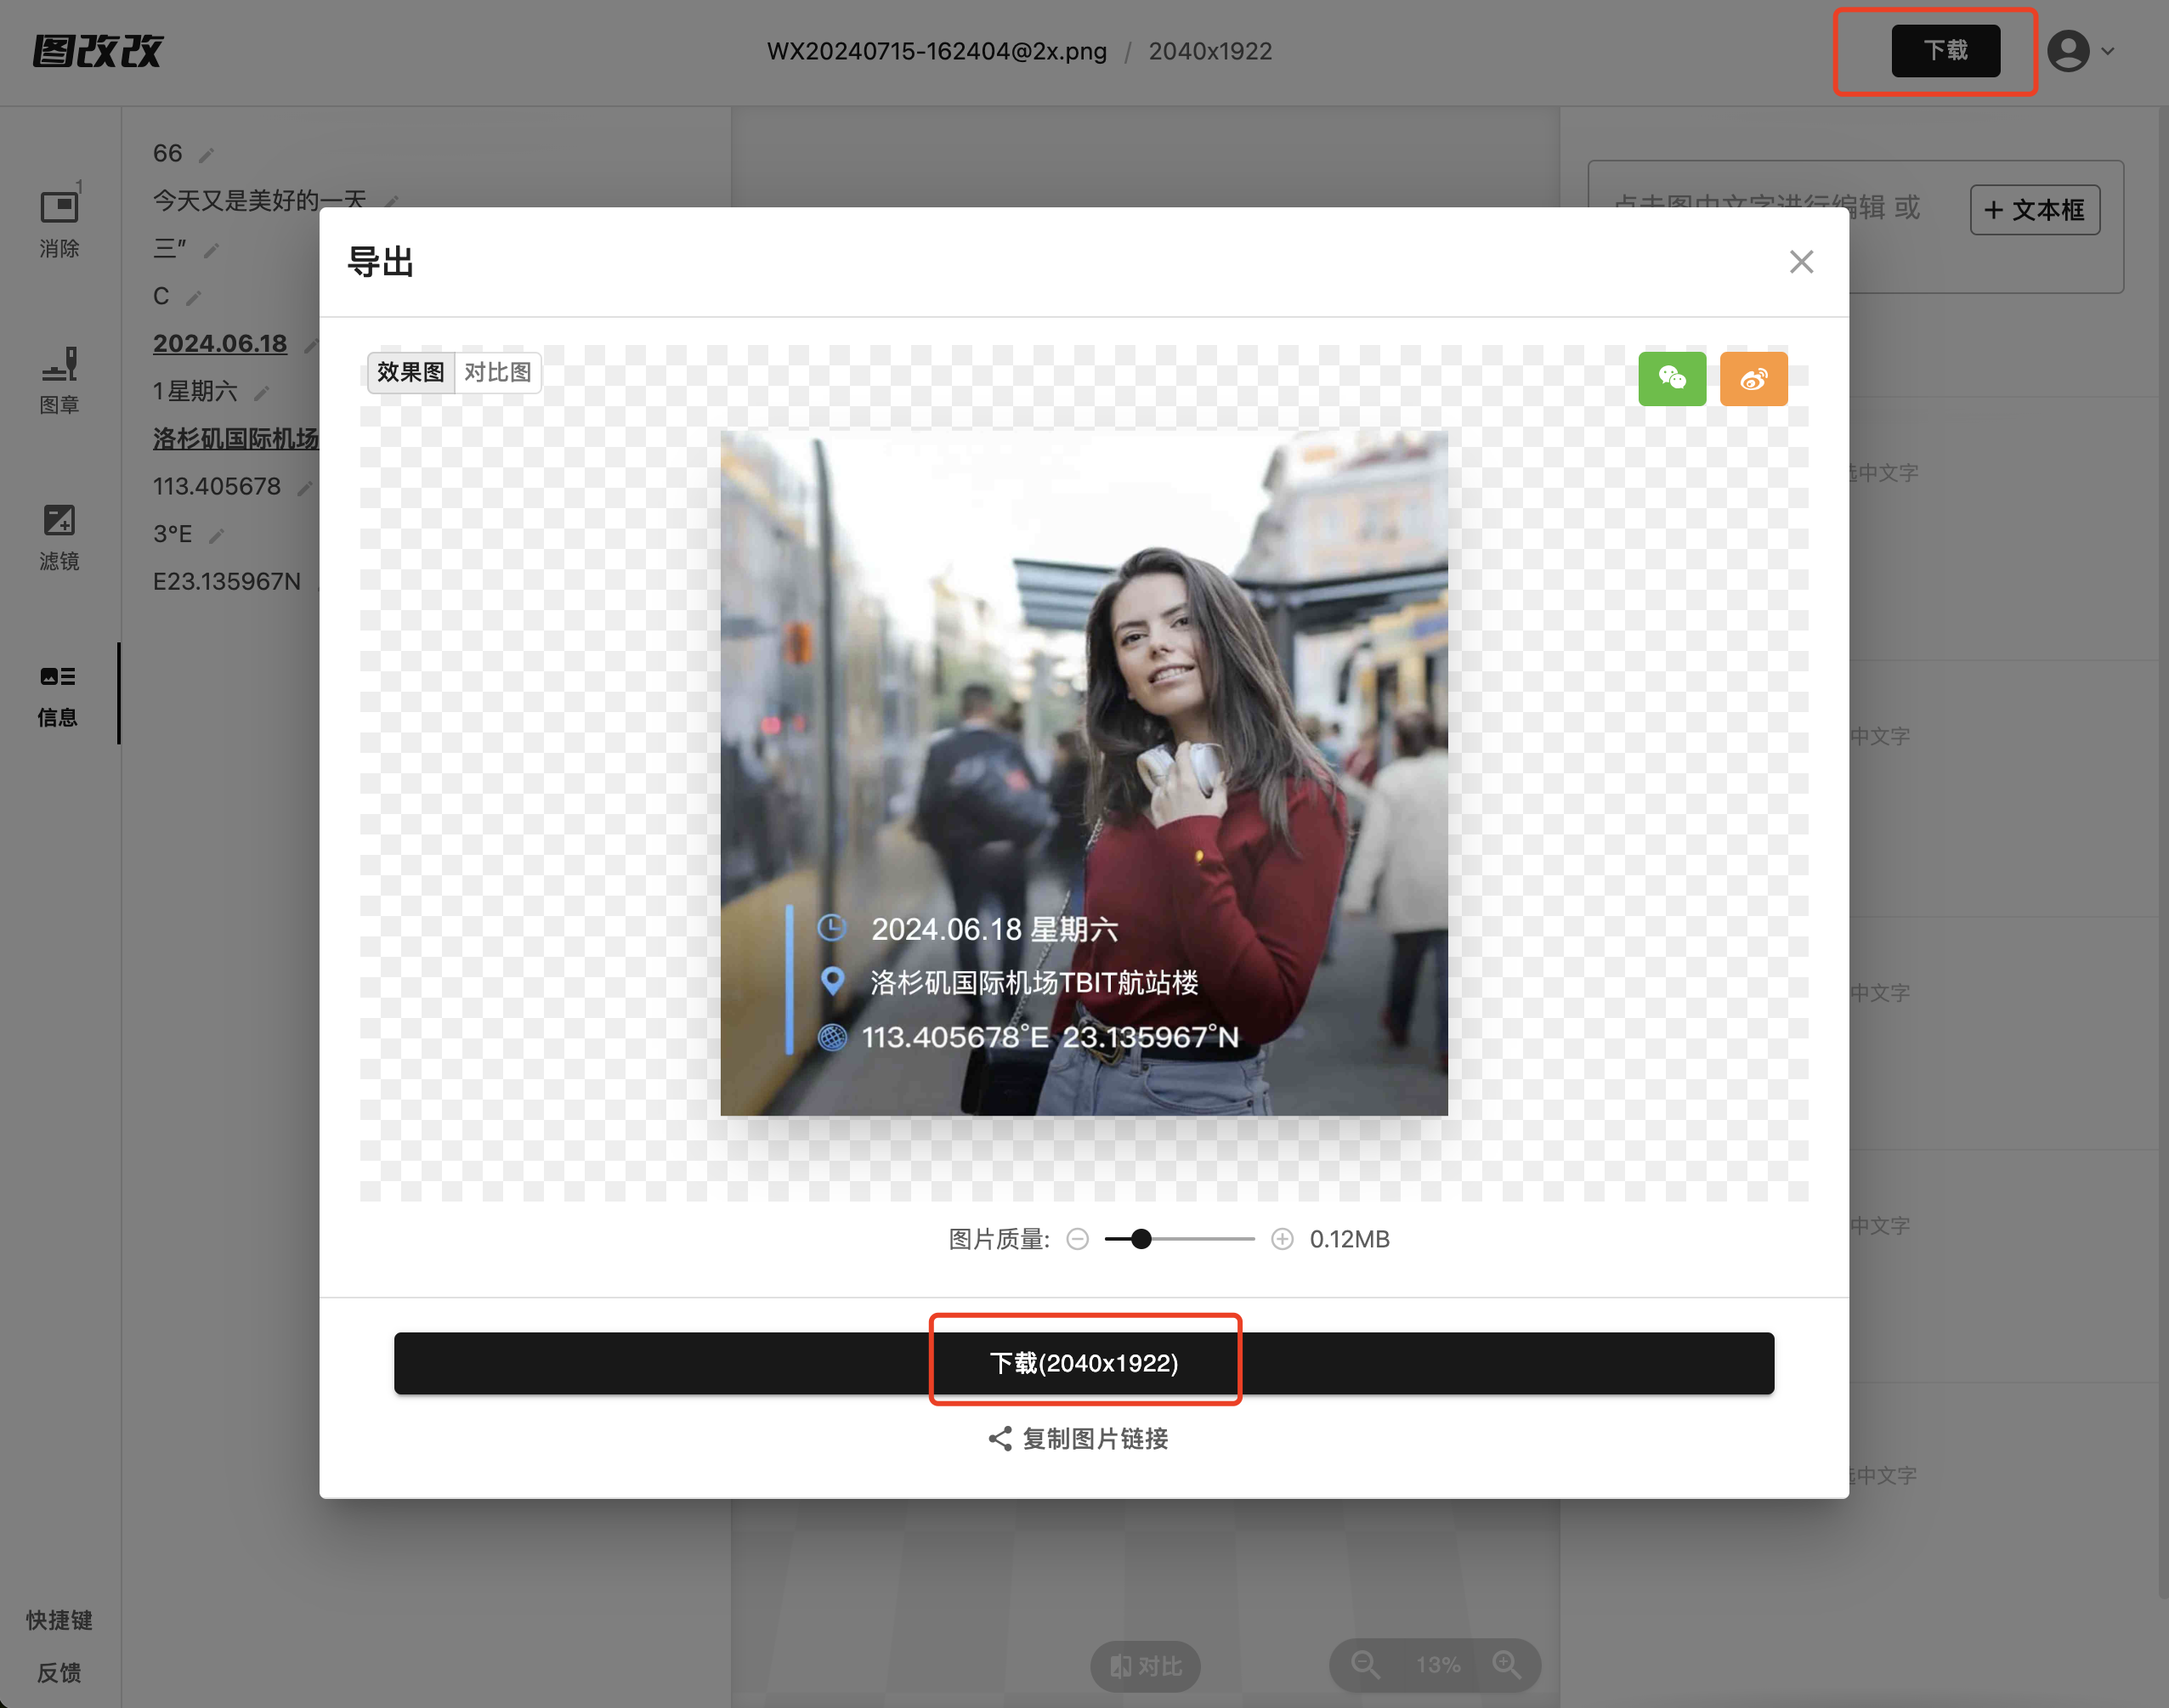Share export to Weibo
This screenshot has width=2169, height=1708.
coord(1753,378)
